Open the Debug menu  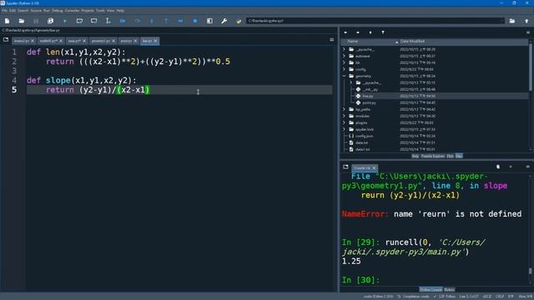click(x=58, y=11)
